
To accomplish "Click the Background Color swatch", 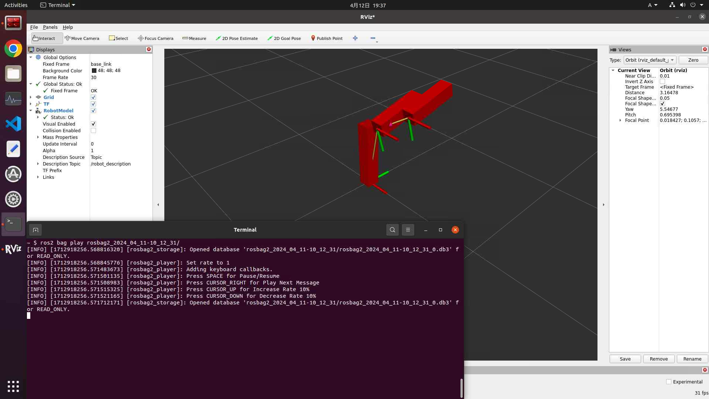I will 94,71.
